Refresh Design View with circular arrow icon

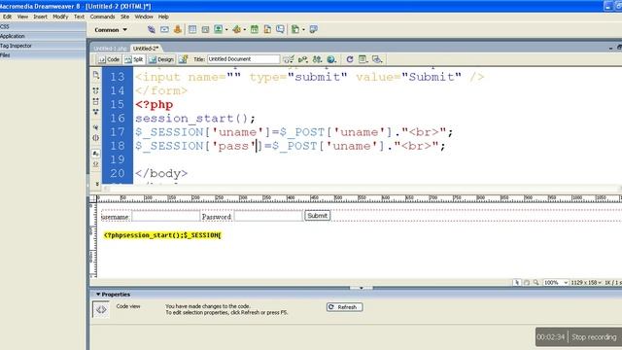(x=350, y=59)
